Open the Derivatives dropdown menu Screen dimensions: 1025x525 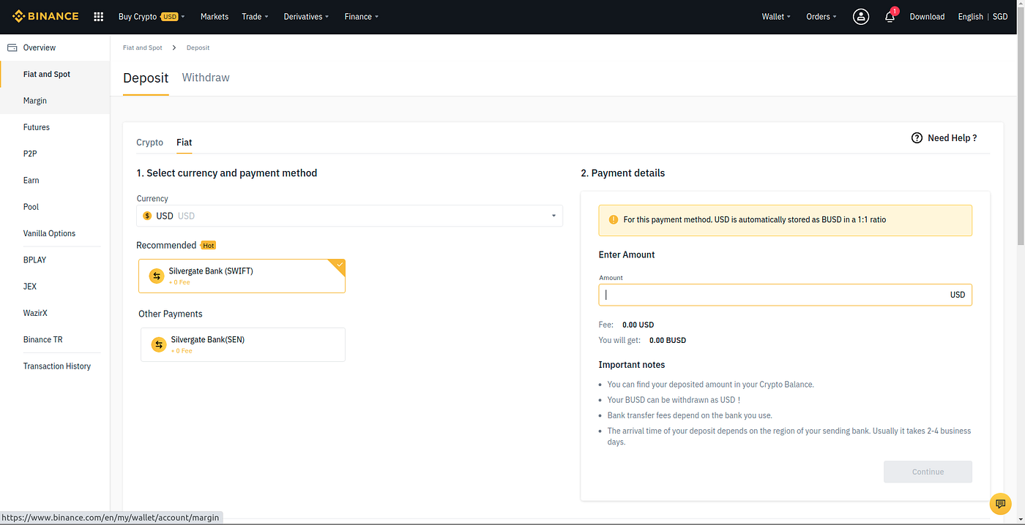click(306, 16)
